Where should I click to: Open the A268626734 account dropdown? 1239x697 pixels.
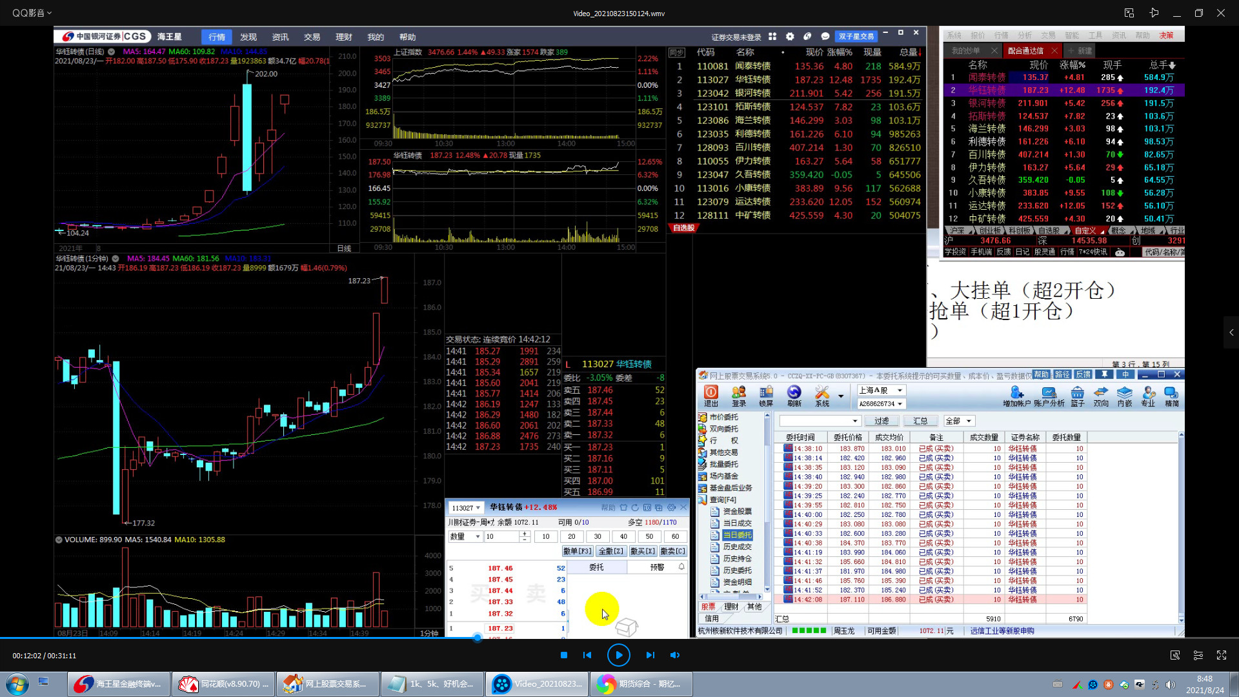tap(881, 404)
